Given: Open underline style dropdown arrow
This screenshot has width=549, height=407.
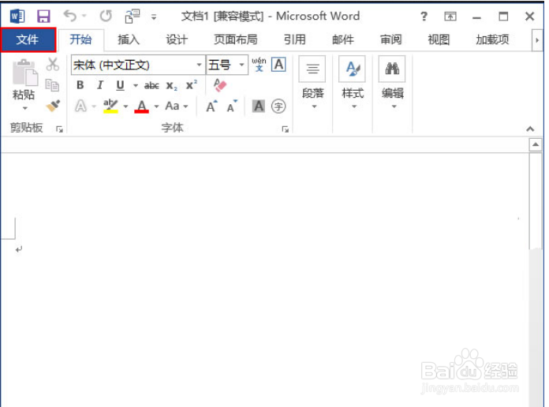Looking at the screenshot, I should coord(135,85).
